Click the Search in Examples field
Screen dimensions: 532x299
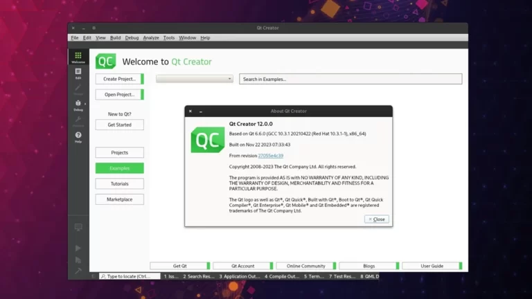[x=351, y=79]
